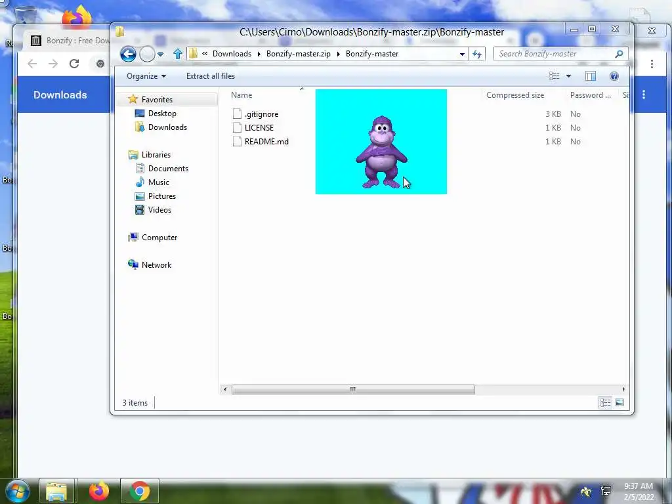Select Computer in navigation pane
The height and width of the screenshot is (504, 672).
(159, 238)
